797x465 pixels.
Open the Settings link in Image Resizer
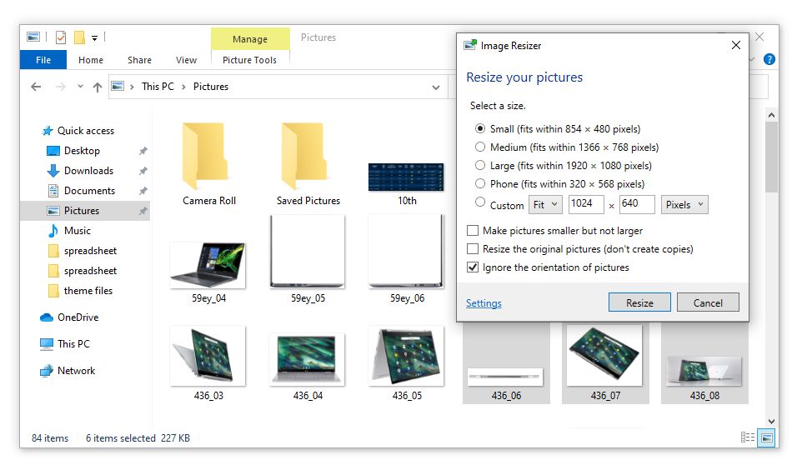(x=484, y=303)
